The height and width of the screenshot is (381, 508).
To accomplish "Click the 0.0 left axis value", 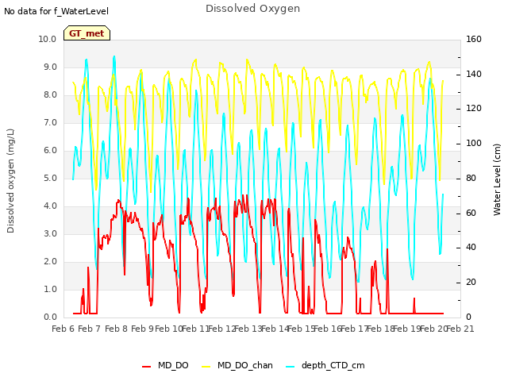I will click(50, 317).
